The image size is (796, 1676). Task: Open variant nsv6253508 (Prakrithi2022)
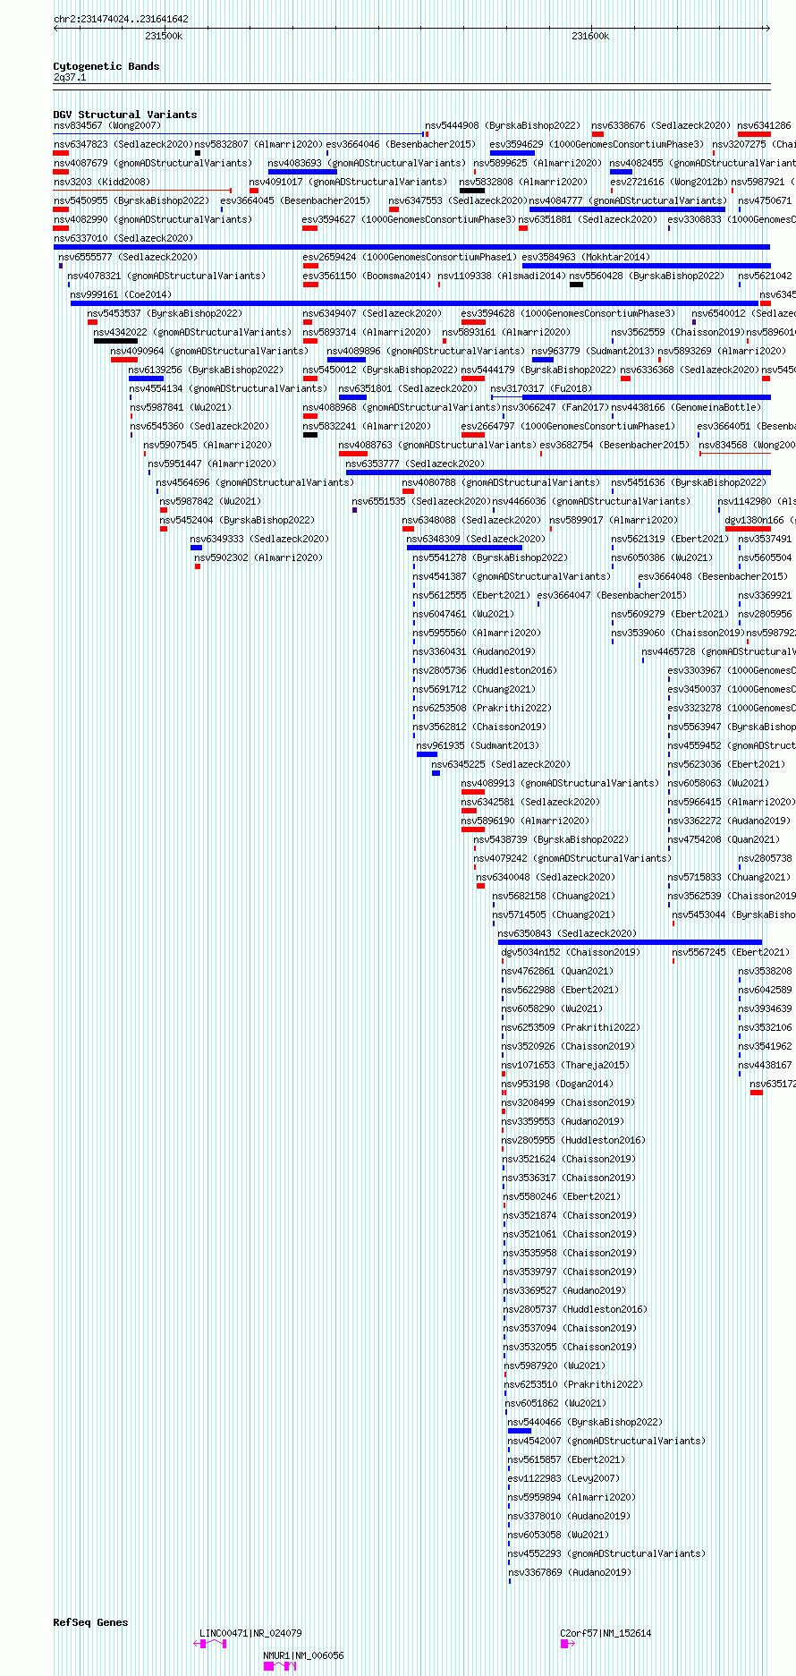coord(482,709)
